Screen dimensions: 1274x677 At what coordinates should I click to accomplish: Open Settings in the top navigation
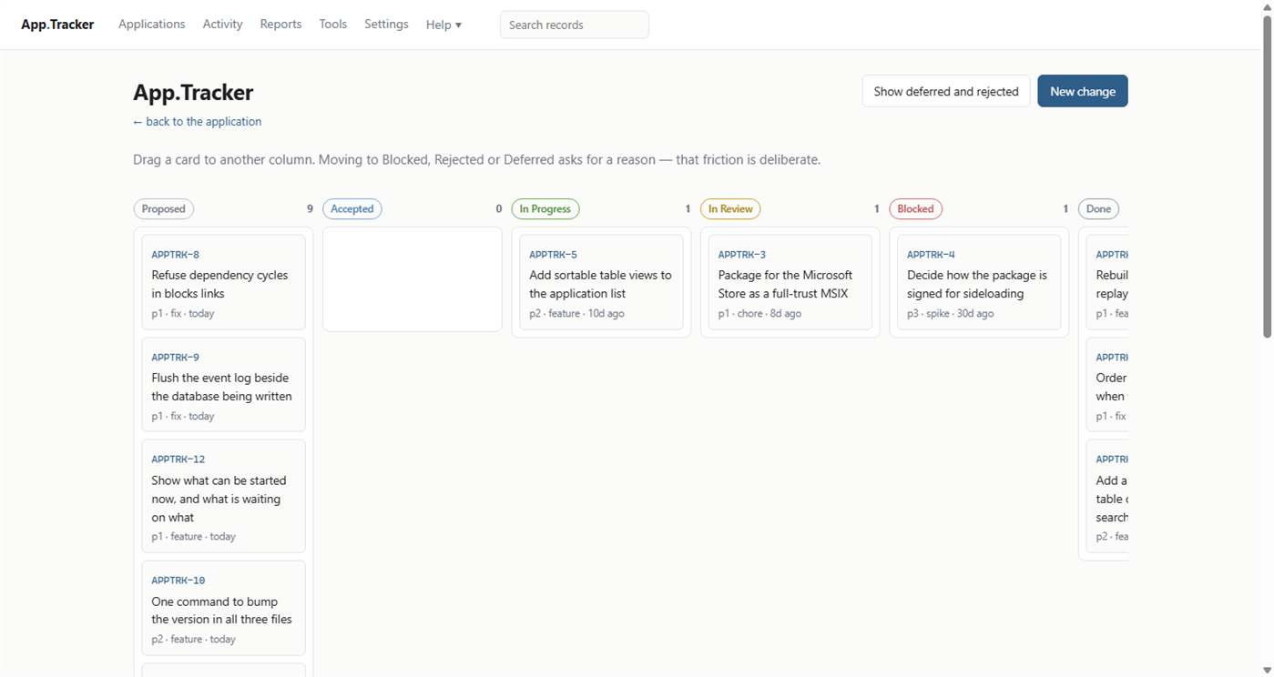[386, 25]
